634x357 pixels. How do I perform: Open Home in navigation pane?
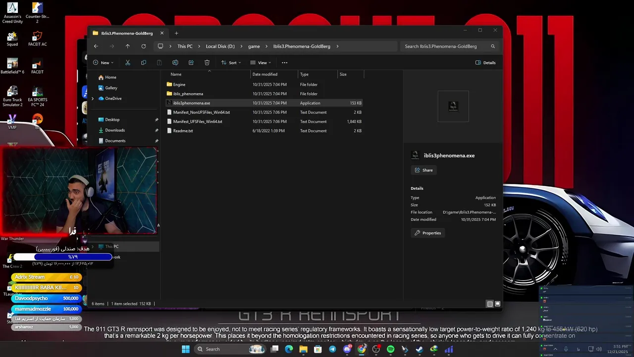[107, 77]
